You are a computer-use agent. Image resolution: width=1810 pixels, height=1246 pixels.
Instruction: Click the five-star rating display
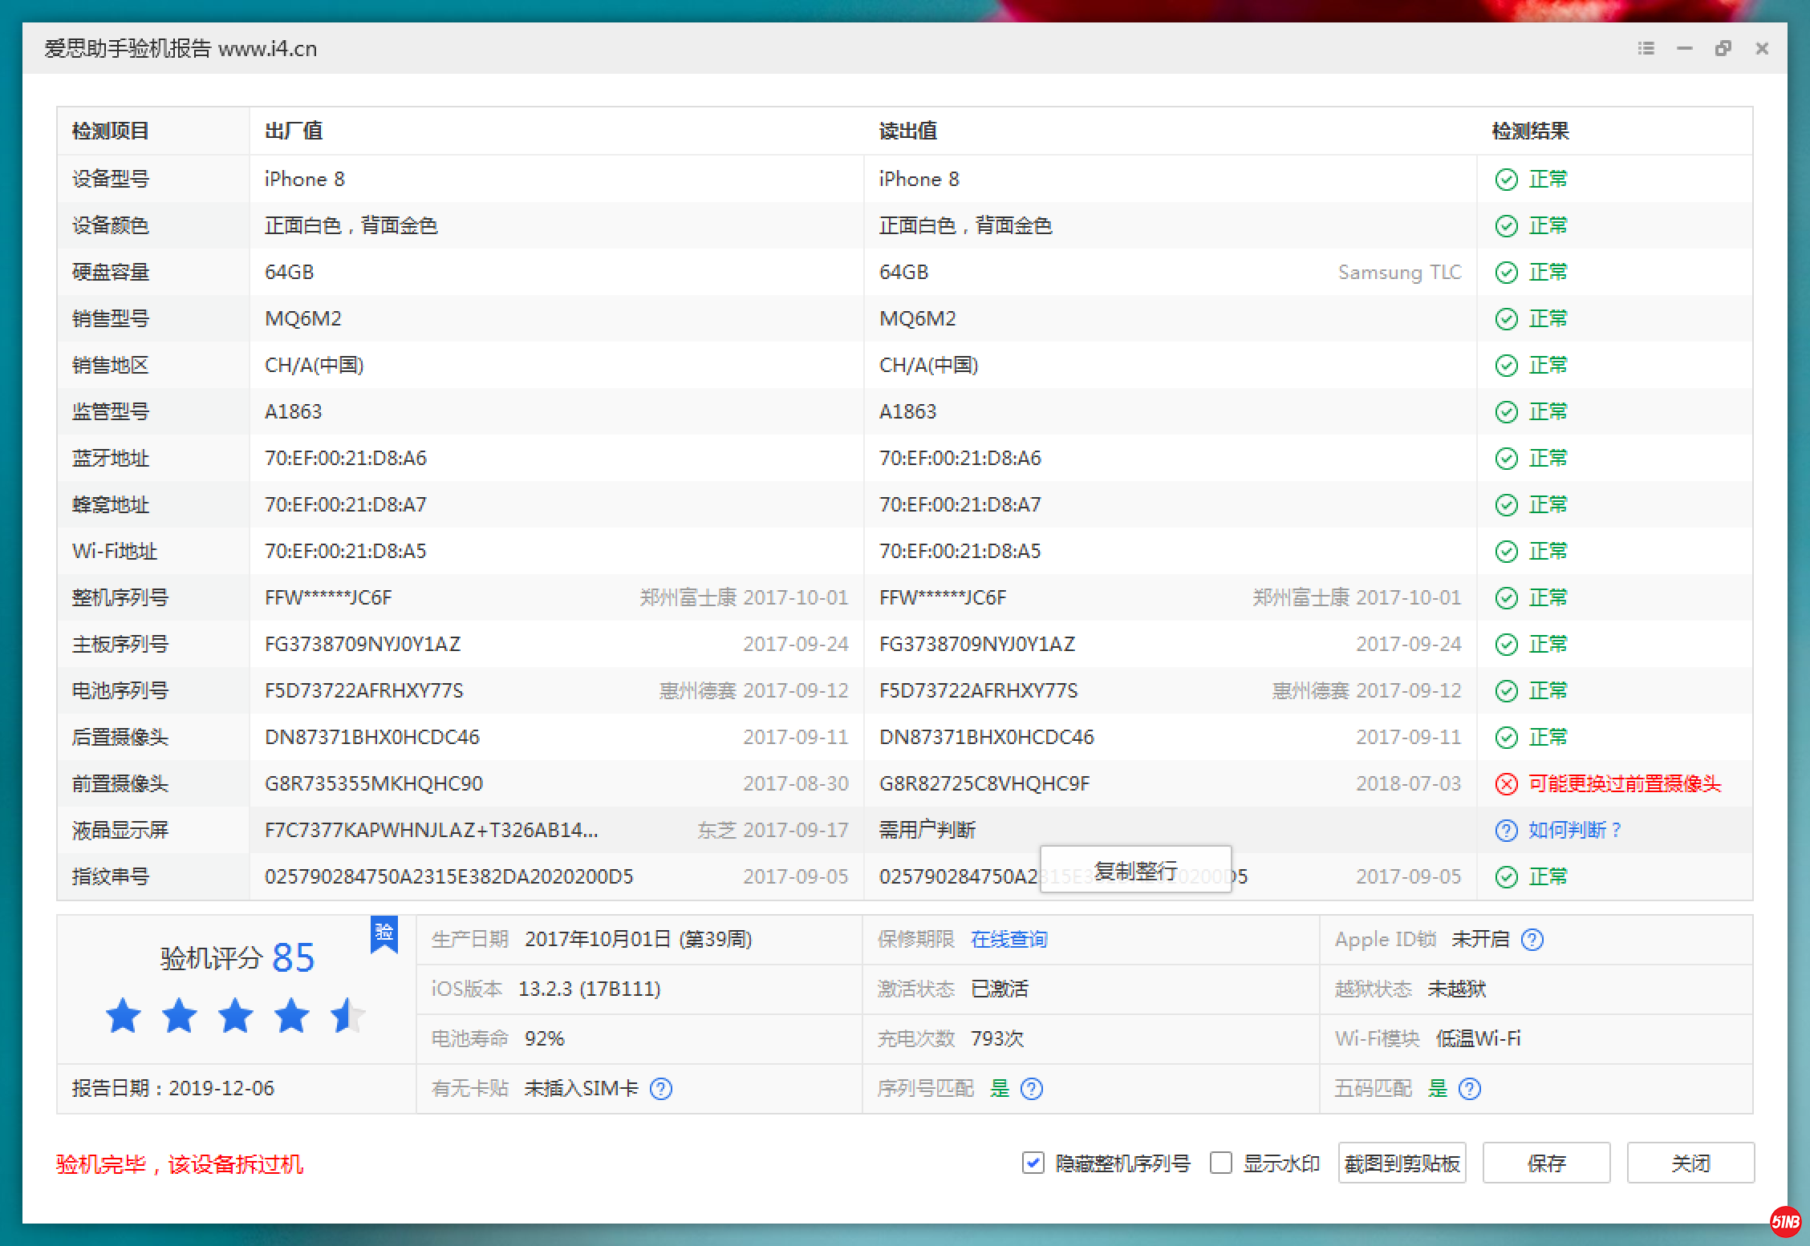click(235, 1017)
